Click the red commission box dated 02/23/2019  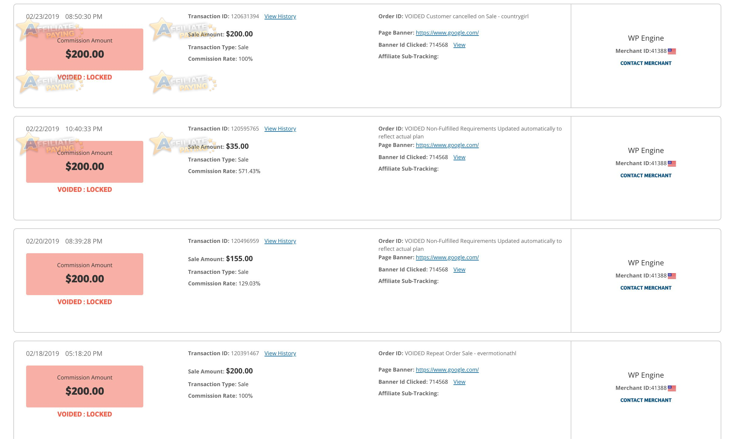[85, 49]
